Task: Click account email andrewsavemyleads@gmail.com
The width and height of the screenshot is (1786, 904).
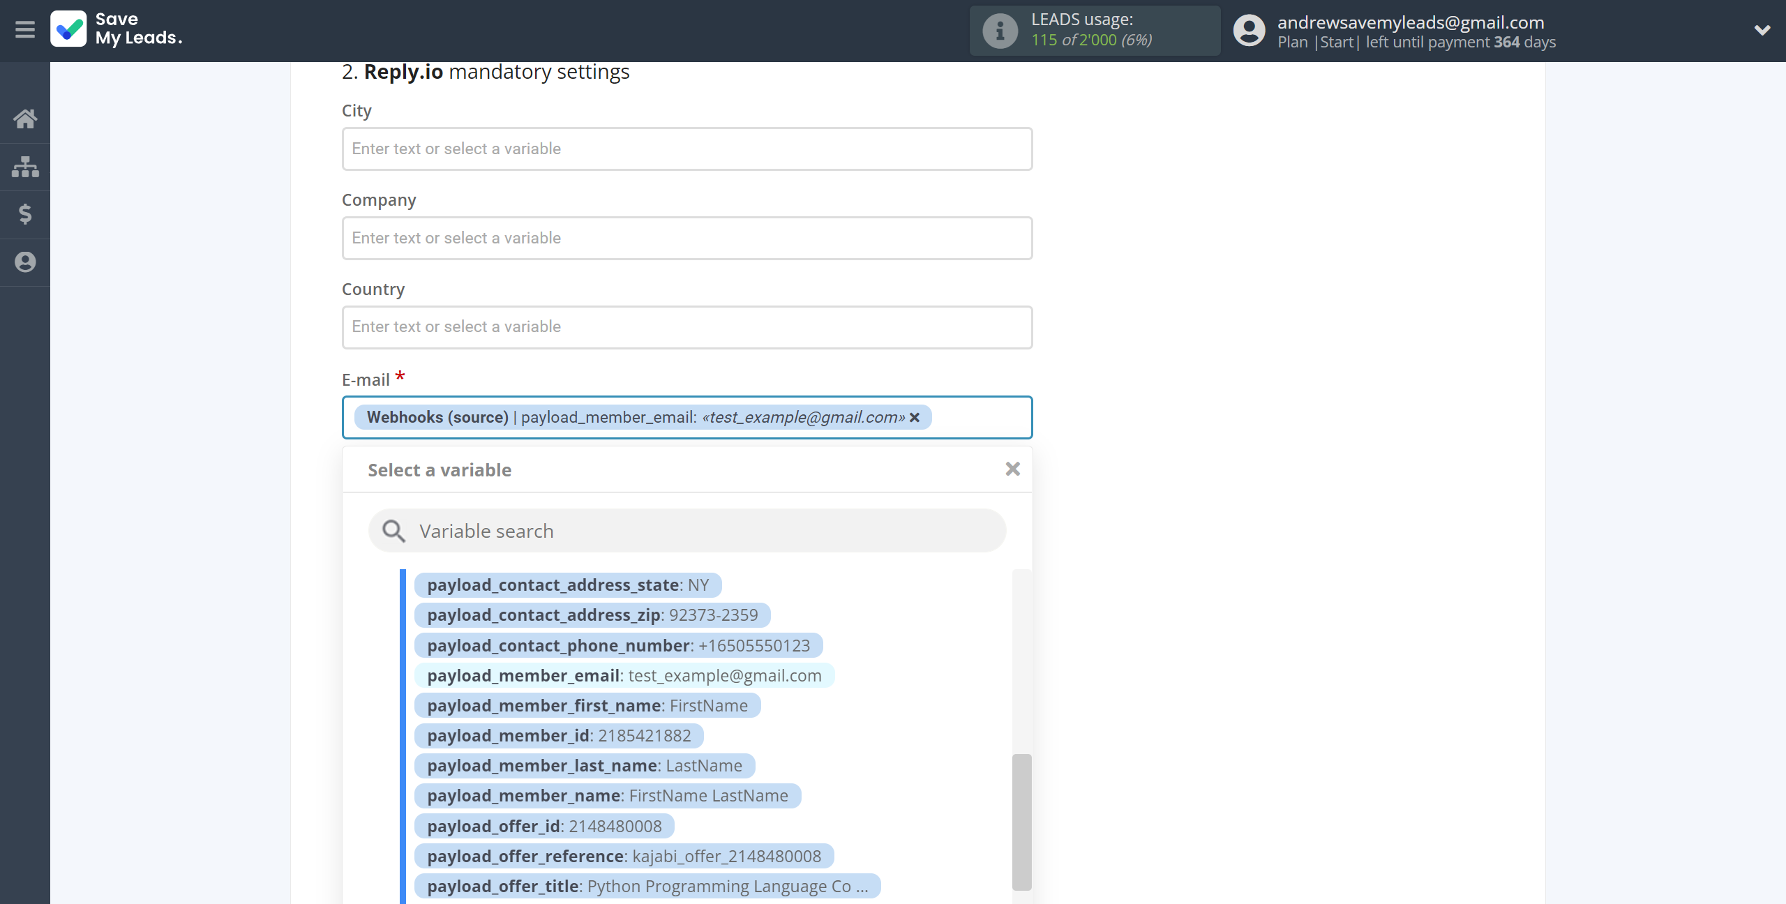Action: coord(1411,22)
